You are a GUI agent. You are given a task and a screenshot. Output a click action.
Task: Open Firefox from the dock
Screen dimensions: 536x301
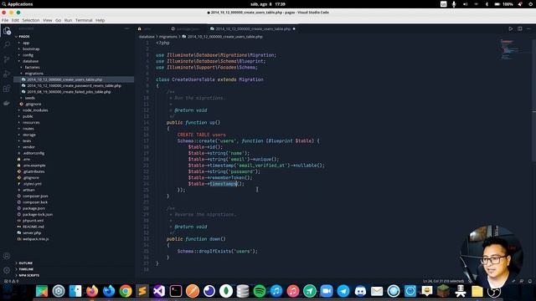(92, 291)
